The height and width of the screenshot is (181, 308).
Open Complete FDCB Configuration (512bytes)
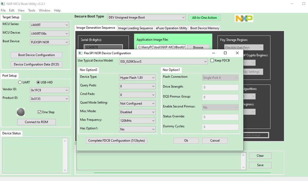[x=117, y=141]
